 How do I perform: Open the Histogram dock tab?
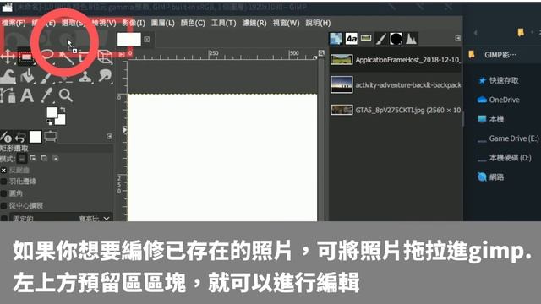click(411, 39)
